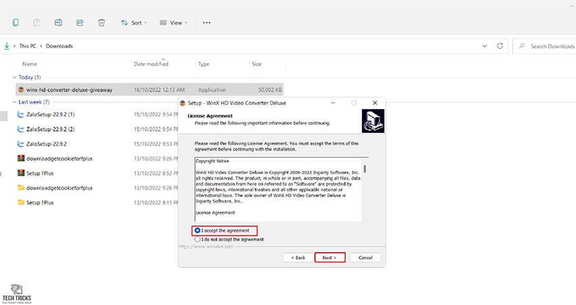Cancel the WinX setup wizard

click(365, 258)
